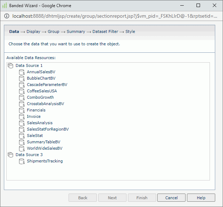
Task: Select BubbleChartBV business view
Action: (41, 78)
